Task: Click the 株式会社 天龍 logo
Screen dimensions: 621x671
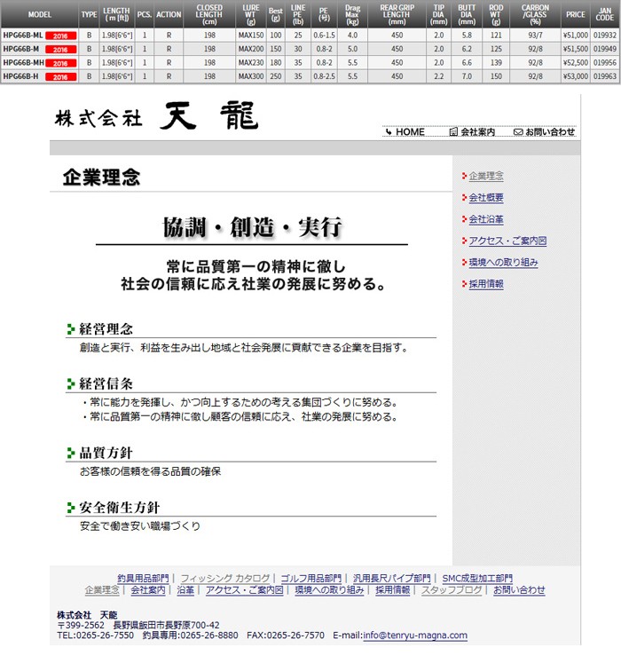Action: coord(156,116)
